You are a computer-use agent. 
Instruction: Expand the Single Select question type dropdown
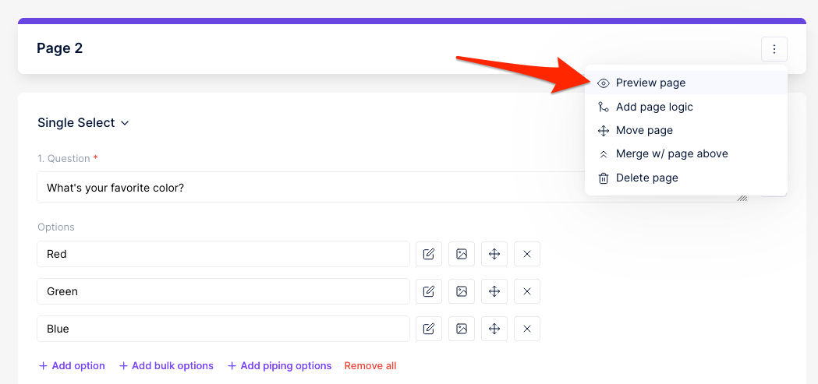(83, 123)
